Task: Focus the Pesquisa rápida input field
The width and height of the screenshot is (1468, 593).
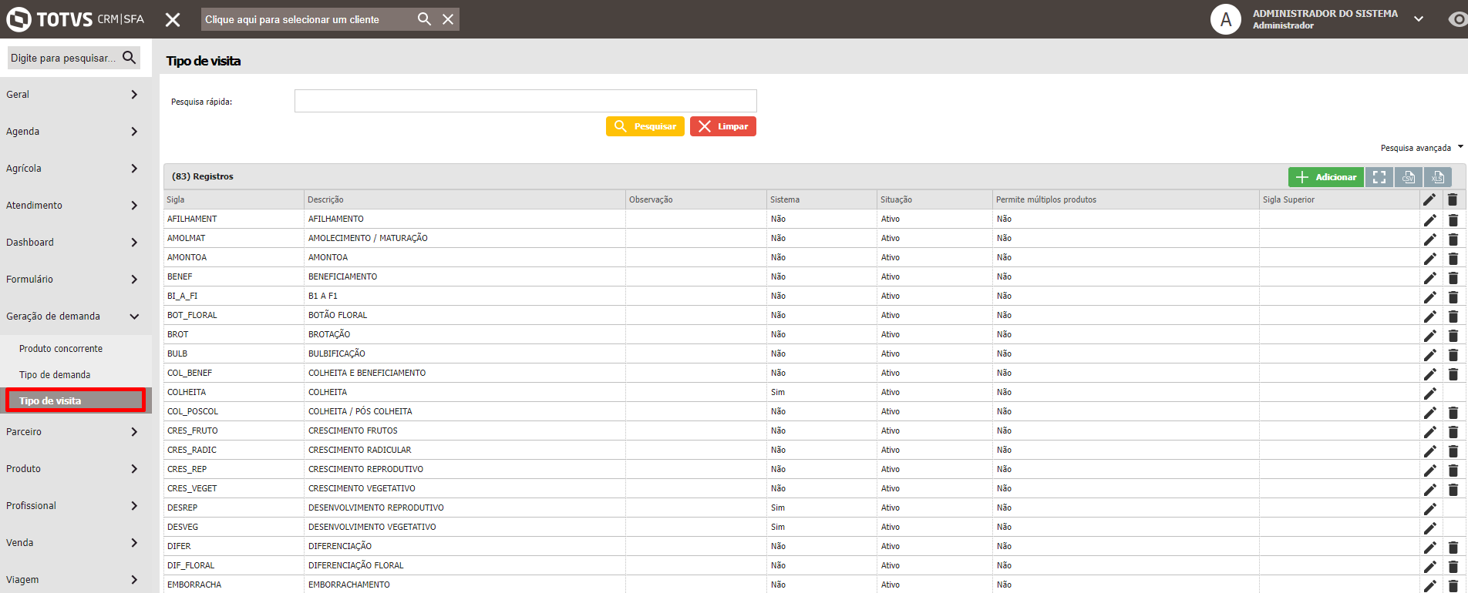Action: (x=525, y=101)
